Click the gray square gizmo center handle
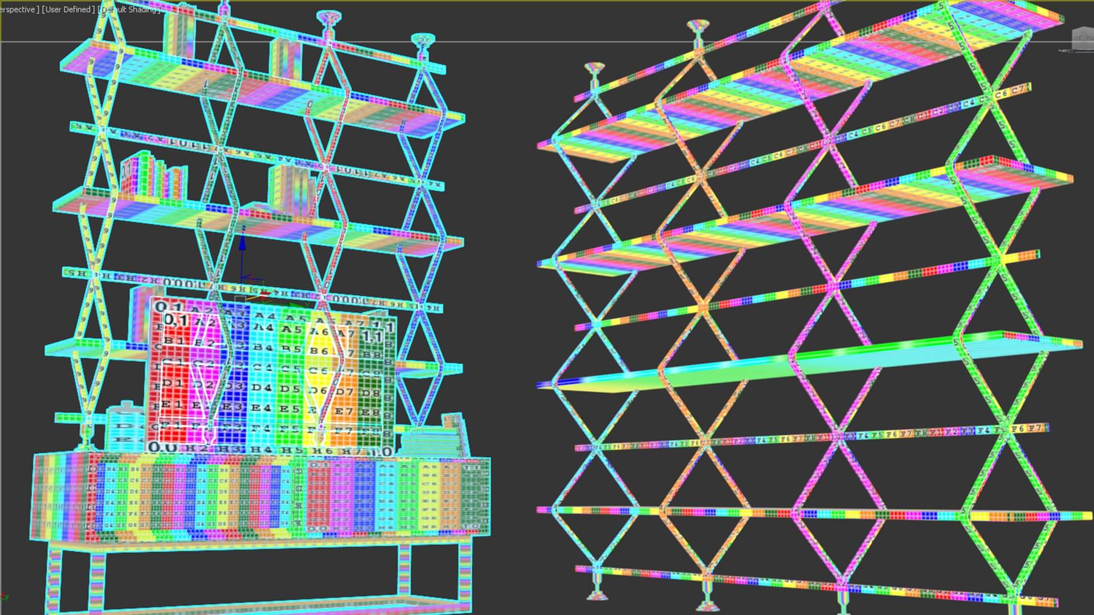 click(241, 299)
